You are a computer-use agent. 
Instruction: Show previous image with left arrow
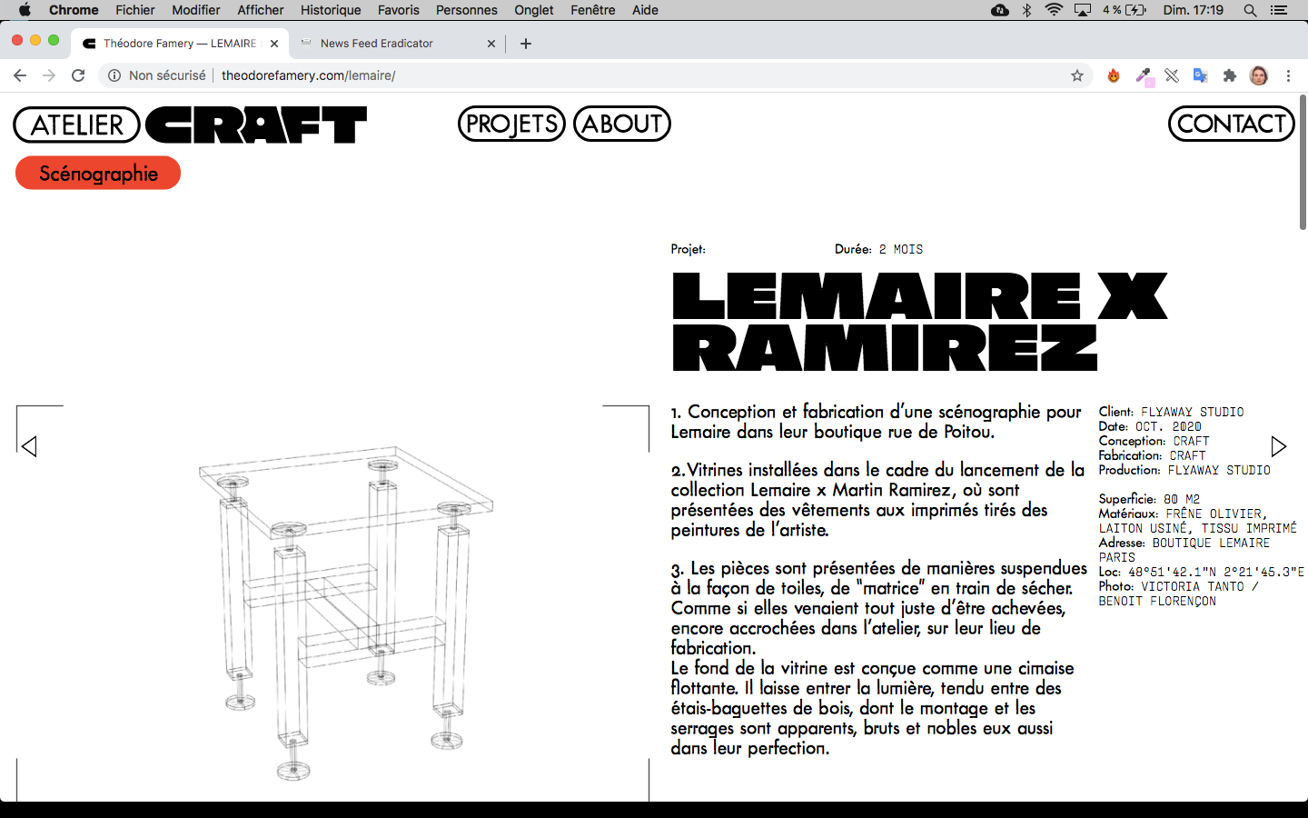tap(29, 446)
